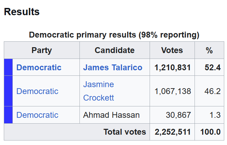Click the Democratic link in Talarico's row

(x=39, y=68)
